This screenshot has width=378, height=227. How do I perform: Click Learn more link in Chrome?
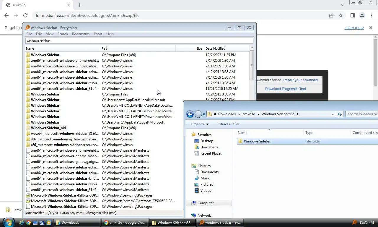coord(354,28)
